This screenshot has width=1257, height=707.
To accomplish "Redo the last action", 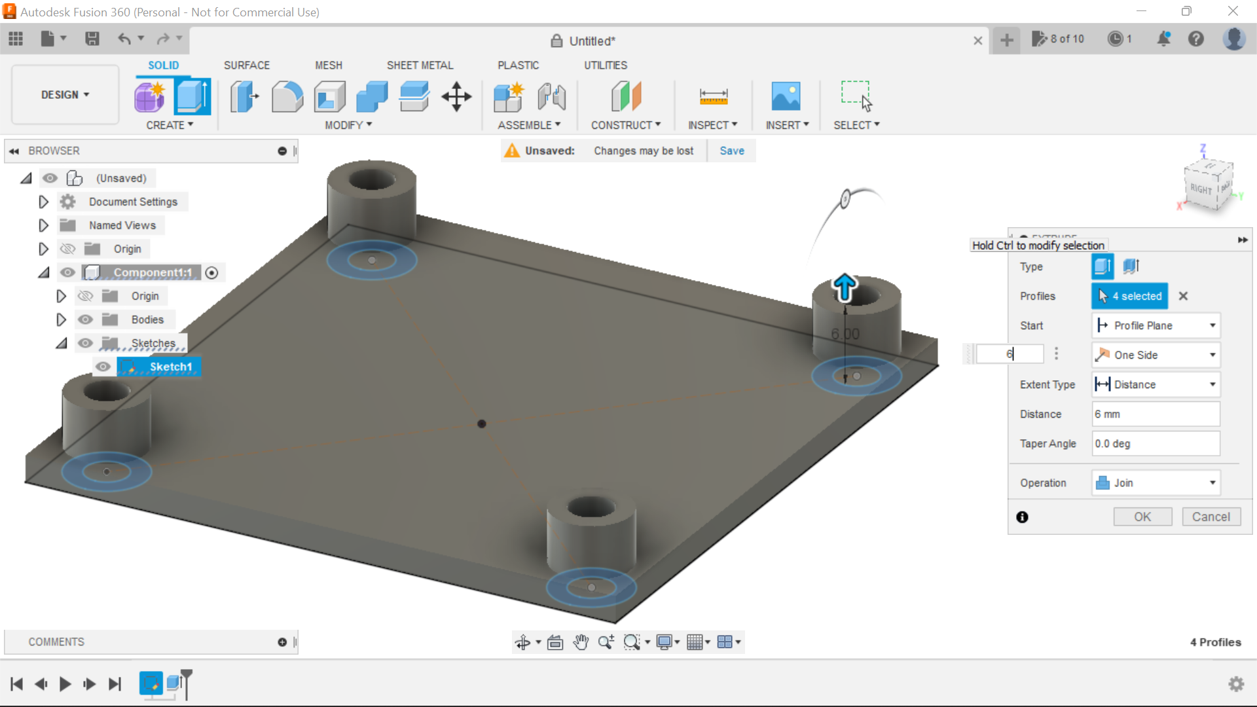I will point(163,39).
